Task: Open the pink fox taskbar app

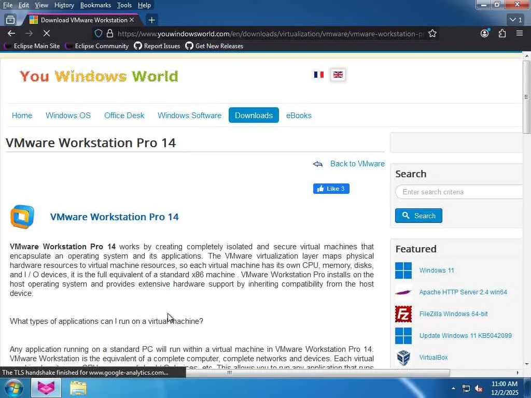Action: (46, 388)
